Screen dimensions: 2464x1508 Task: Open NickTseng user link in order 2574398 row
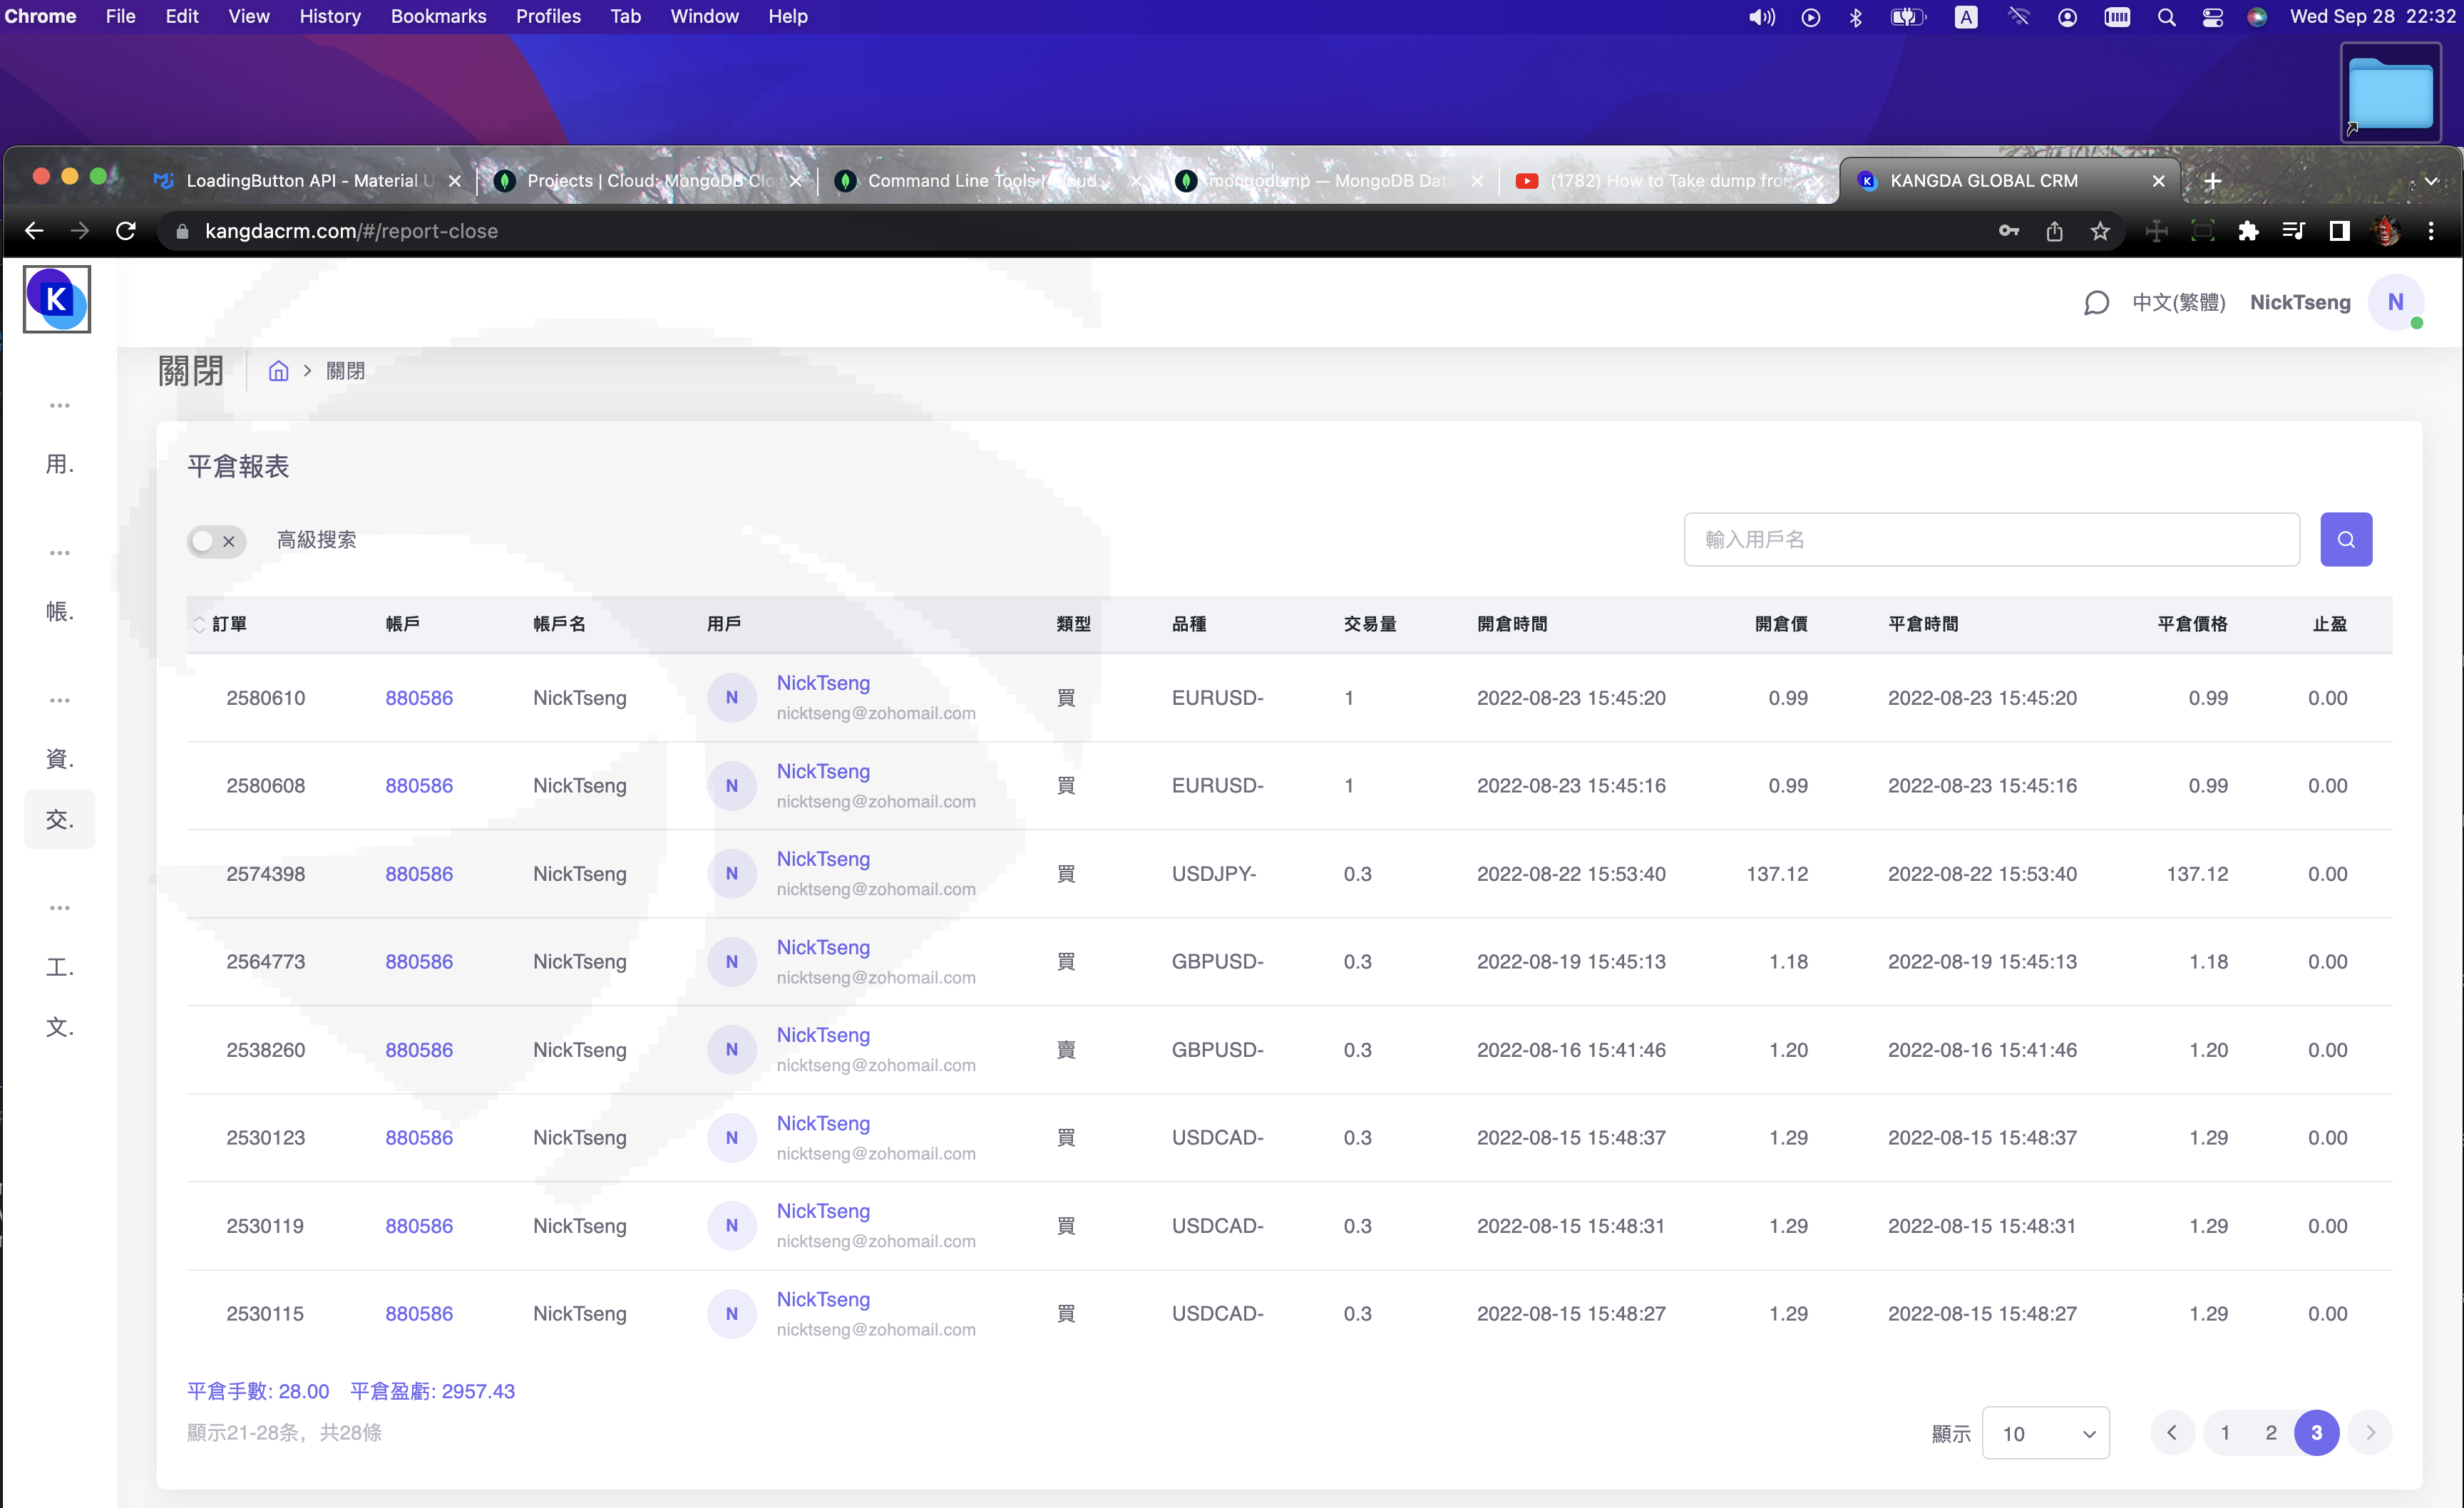click(x=823, y=859)
